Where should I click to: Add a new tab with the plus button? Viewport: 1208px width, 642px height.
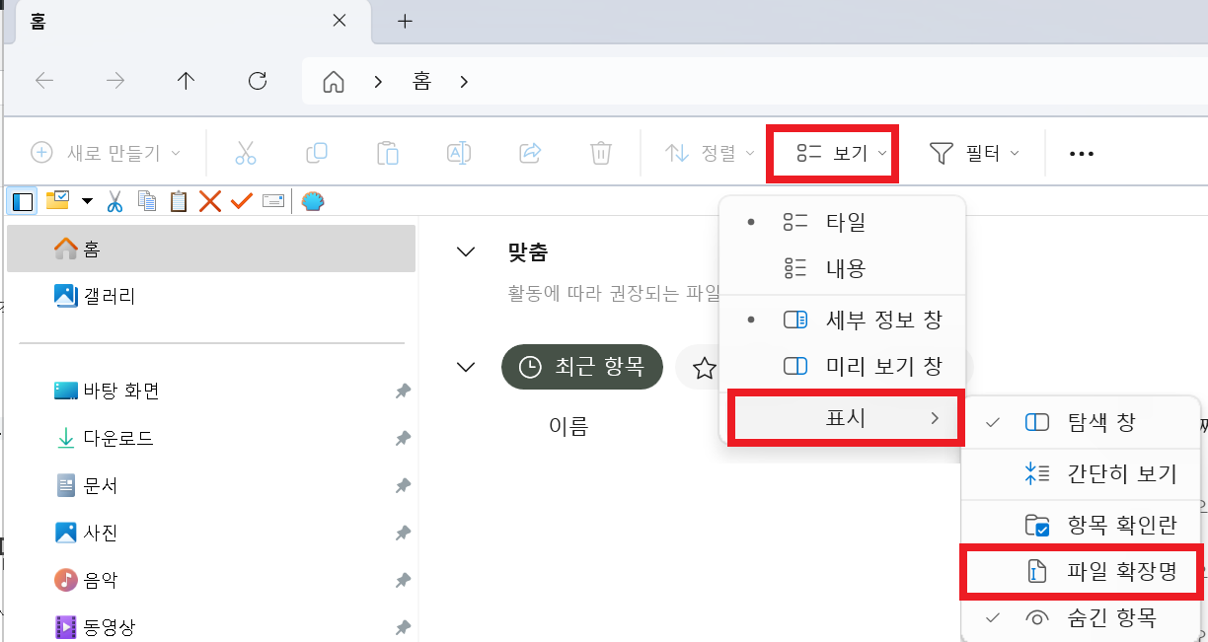[x=405, y=22]
